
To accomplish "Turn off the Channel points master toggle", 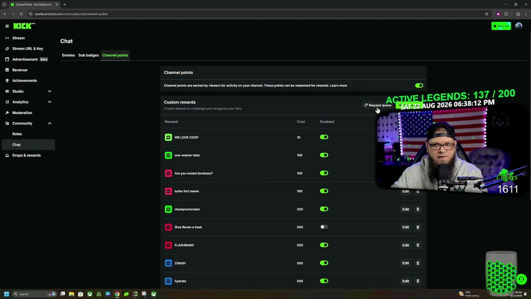I will click(x=419, y=86).
